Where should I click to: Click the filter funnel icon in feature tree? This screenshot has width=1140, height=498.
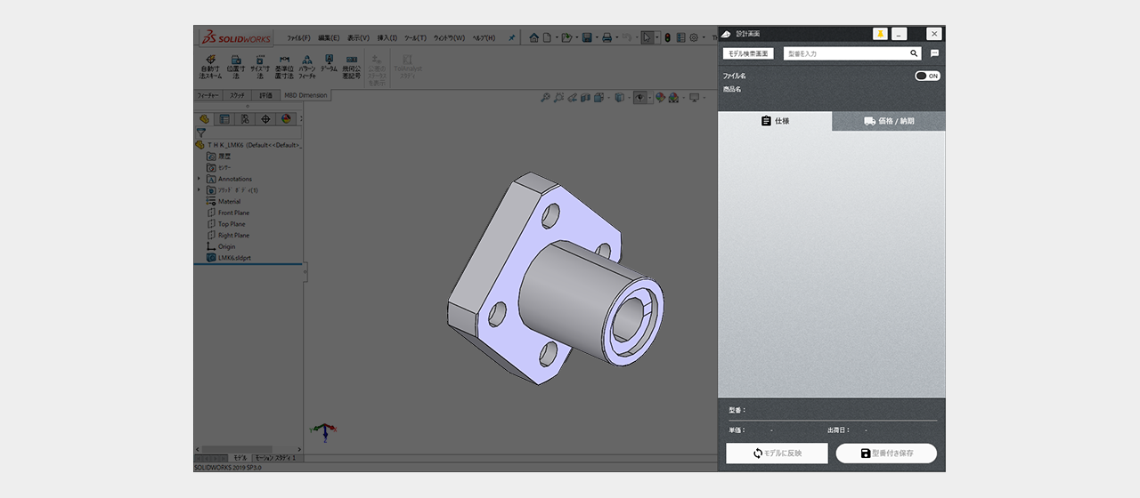click(x=201, y=133)
